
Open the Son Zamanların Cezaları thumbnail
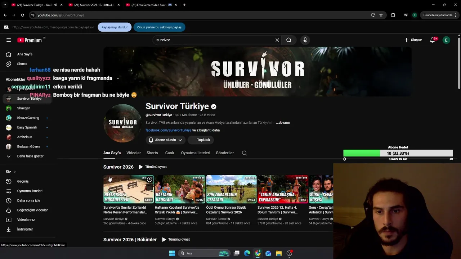[231, 189]
